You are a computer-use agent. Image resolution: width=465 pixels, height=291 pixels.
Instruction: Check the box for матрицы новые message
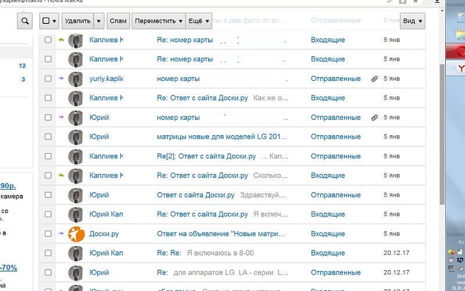[x=48, y=137]
